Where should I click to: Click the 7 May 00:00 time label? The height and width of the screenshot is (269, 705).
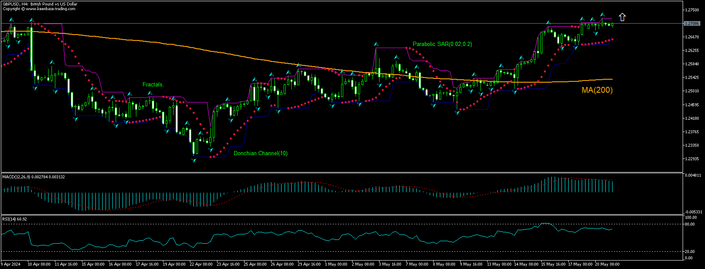418,264
